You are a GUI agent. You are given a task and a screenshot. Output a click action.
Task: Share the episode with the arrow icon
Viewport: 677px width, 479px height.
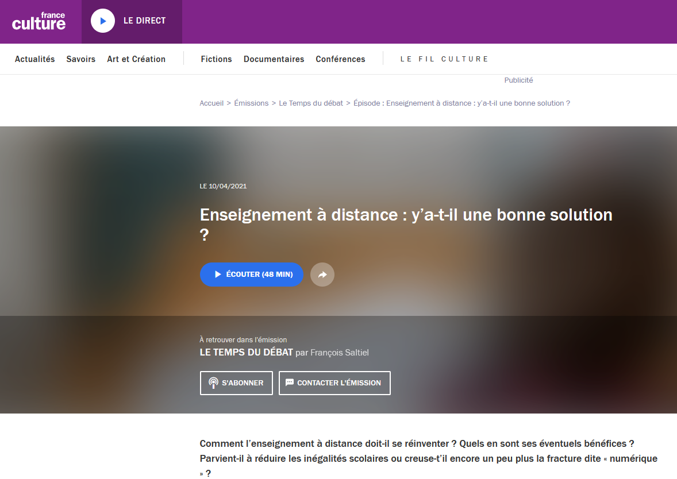pyautogui.click(x=322, y=275)
